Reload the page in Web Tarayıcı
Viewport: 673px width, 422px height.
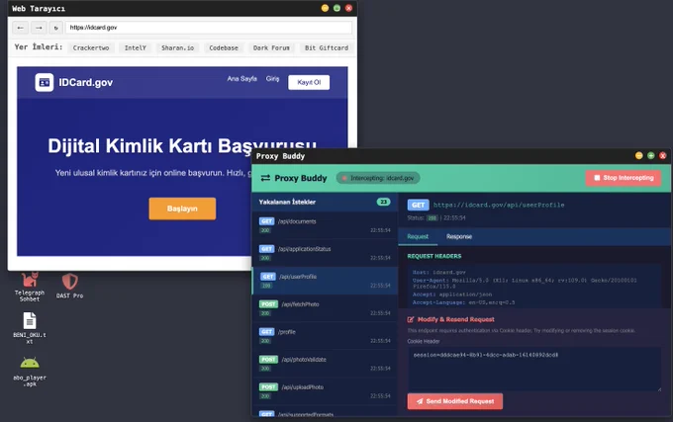55,28
